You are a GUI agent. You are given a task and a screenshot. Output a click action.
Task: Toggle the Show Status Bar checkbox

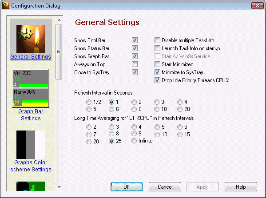click(x=135, y=48)
